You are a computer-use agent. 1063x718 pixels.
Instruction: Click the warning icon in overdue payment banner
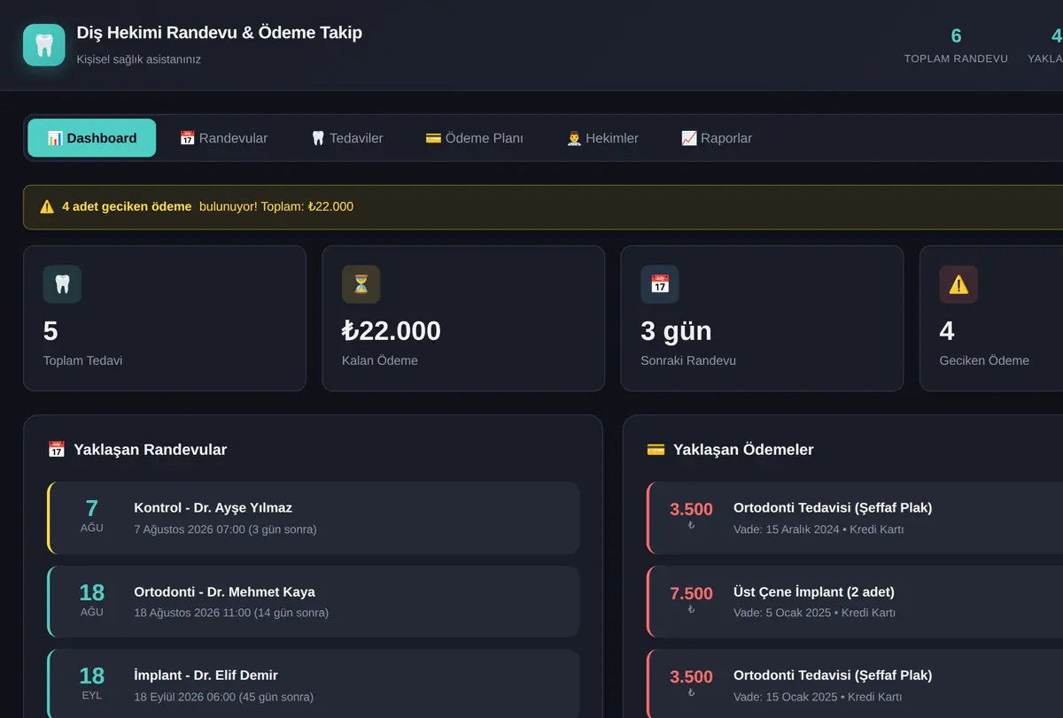click(x=47, y=206)
